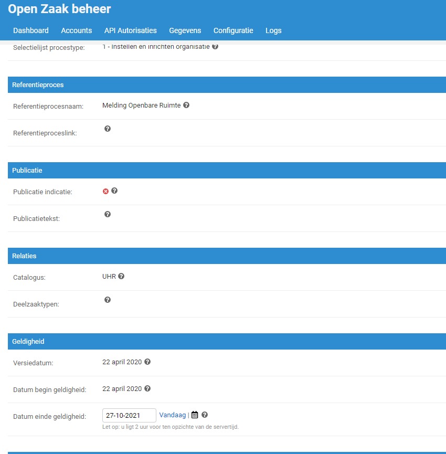Select the Datum einde geldigheid date field

pyautogui.click(x=130, y=415)
